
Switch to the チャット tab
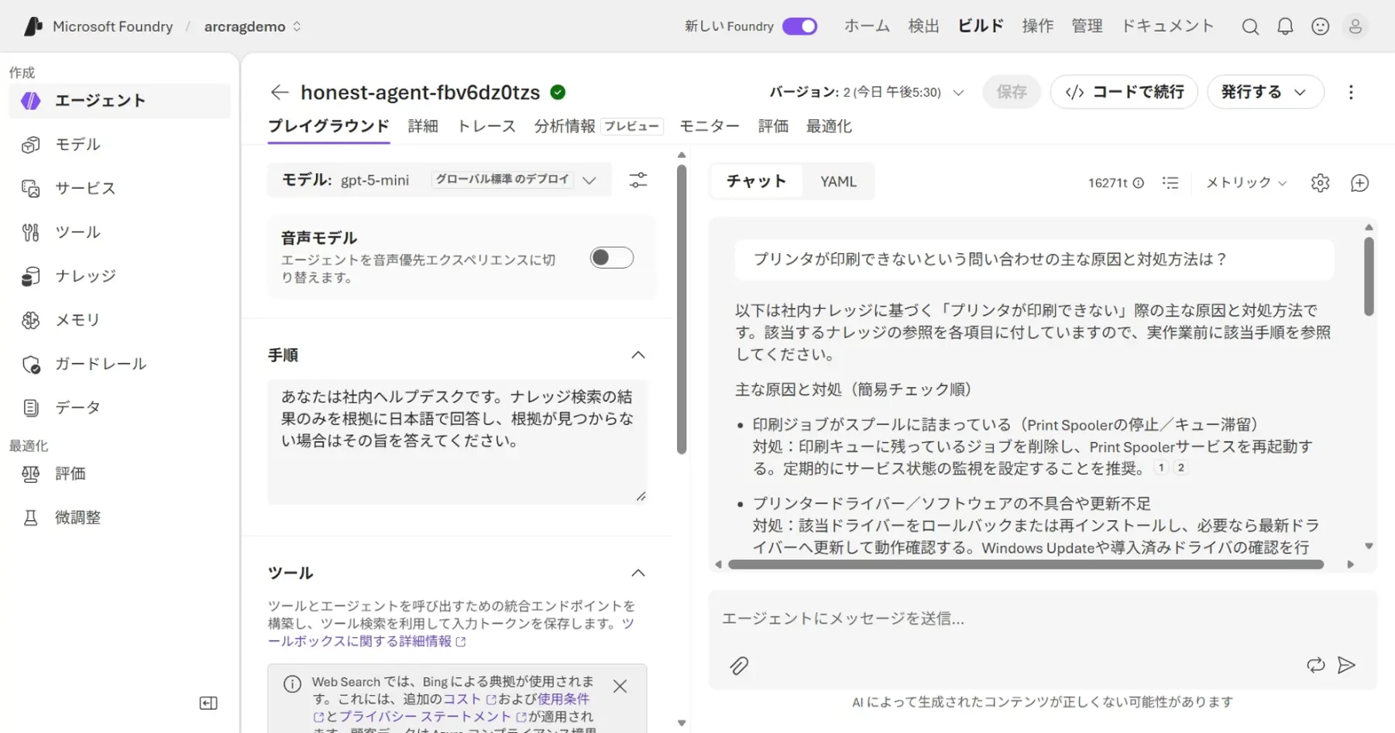coord(757,182)
